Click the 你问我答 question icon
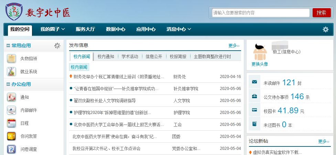This screenshot has width=336, height=155. [11, 136]
